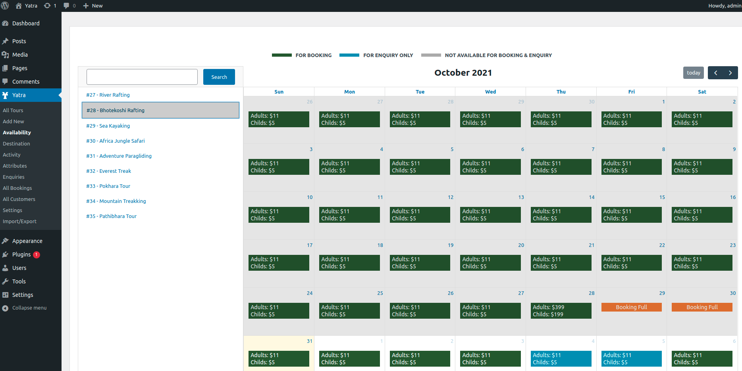Screen dimensions: 742x371
Task: Open October 18 availability entry
Action: pyautogui.click(x=349, y=263)
